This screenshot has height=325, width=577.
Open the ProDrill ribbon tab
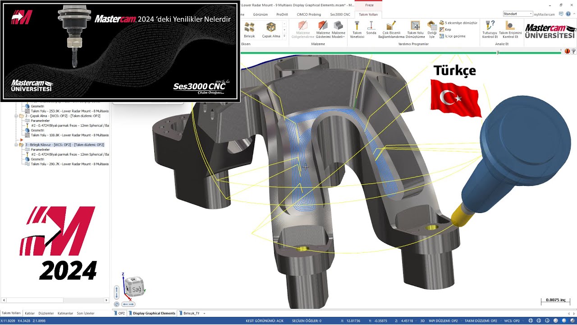coord(282,14)
